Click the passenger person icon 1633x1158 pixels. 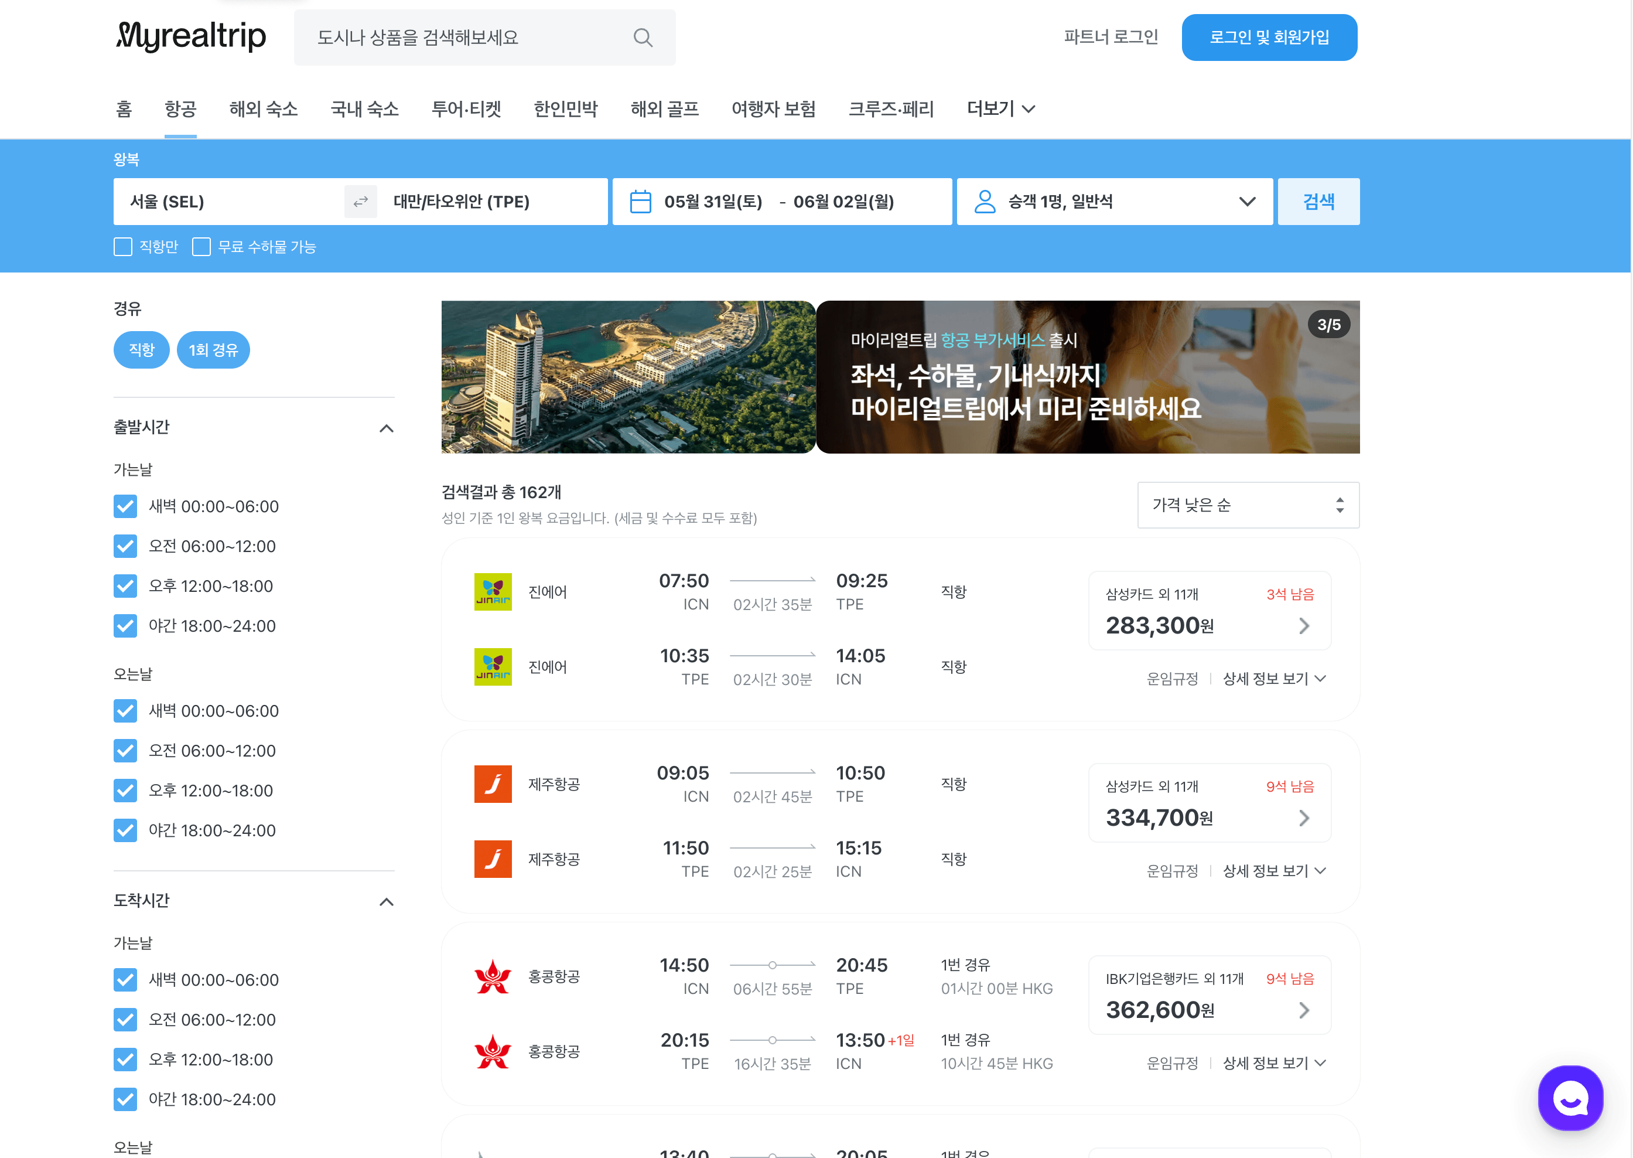click(984, 202)
